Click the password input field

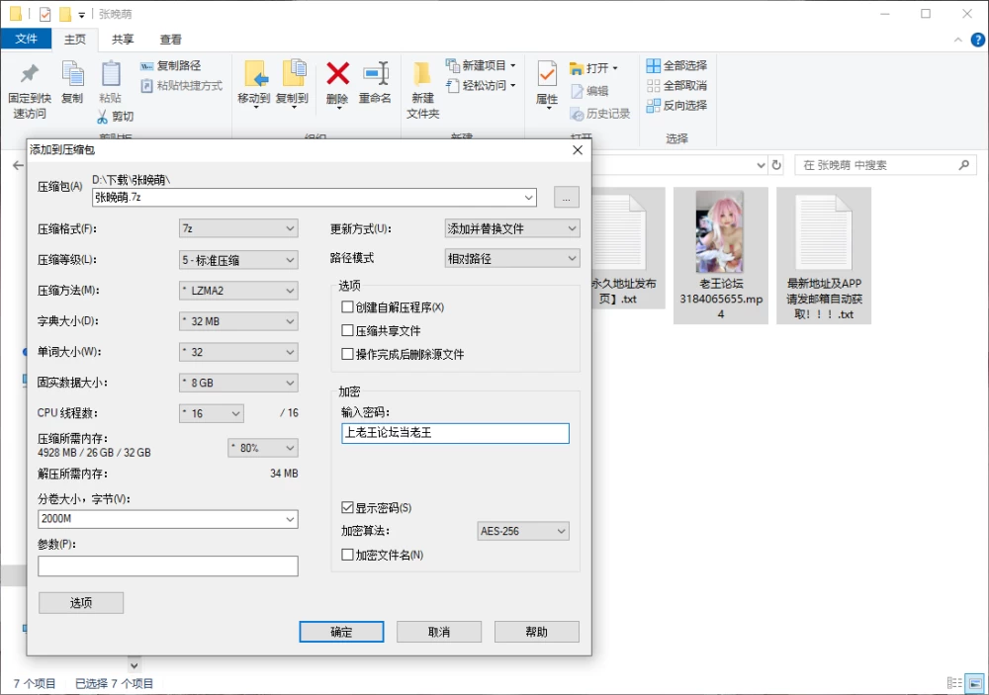pyautogui.click(x=455, y=433)
